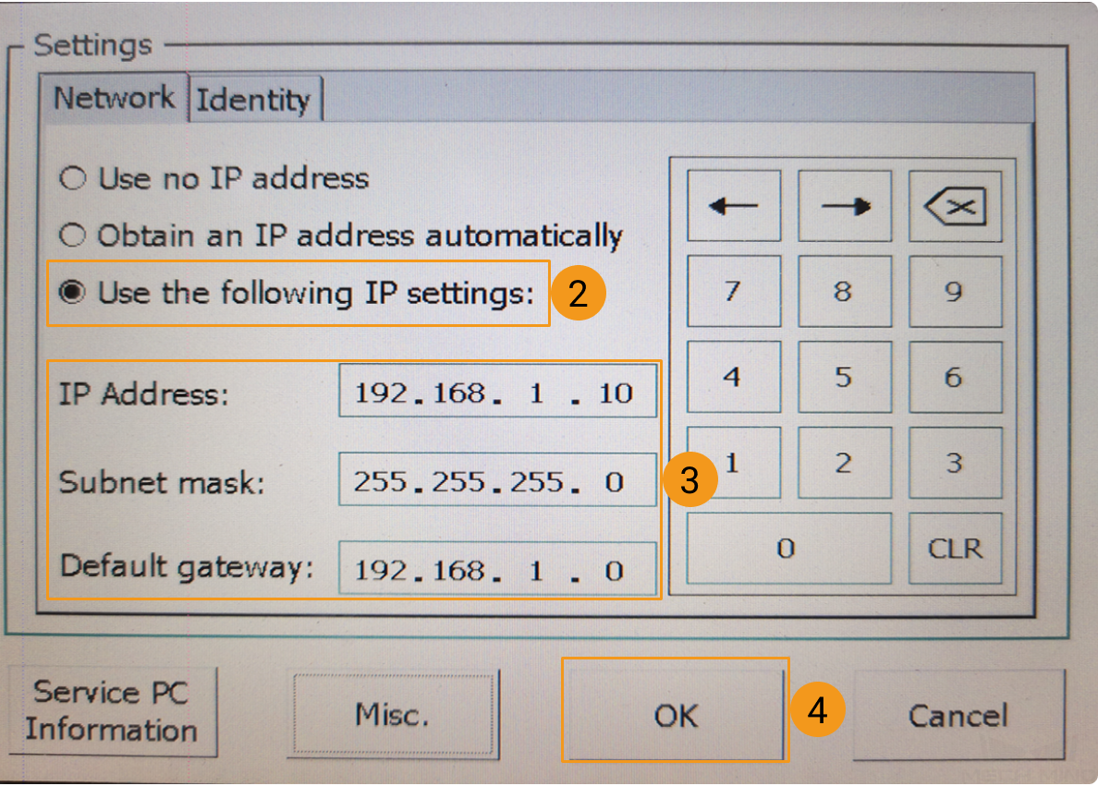Click the left arrow cursor key
1098x786 pixels.
pos(734,206)
